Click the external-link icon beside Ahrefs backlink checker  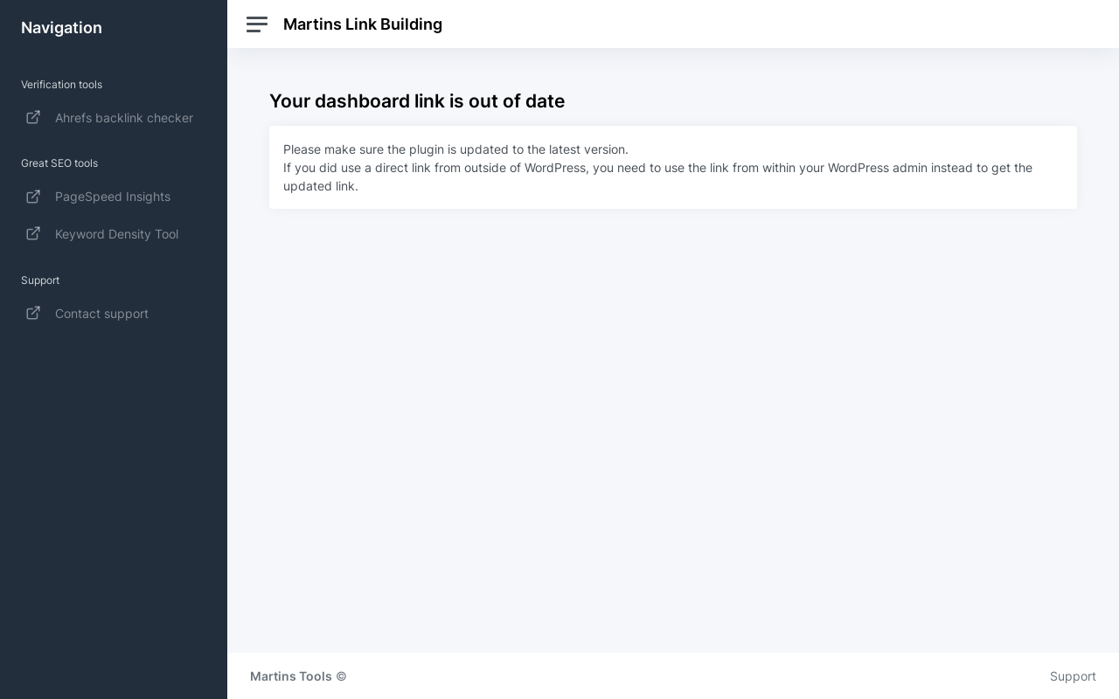coord(33,117)
